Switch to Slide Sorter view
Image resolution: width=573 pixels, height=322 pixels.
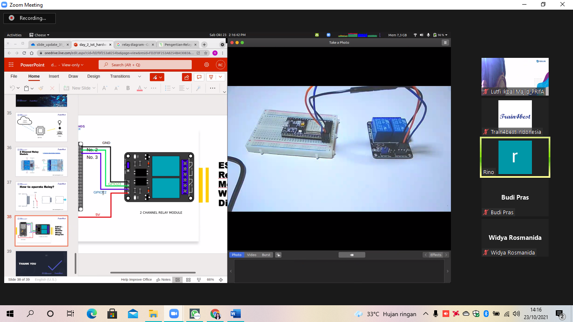188,280
